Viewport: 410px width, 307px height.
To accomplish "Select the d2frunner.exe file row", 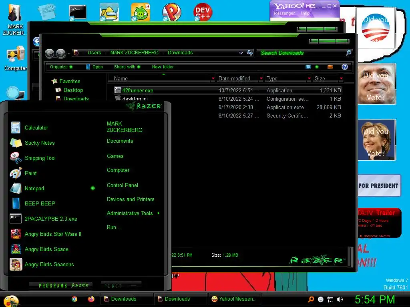I will point(227,90).
